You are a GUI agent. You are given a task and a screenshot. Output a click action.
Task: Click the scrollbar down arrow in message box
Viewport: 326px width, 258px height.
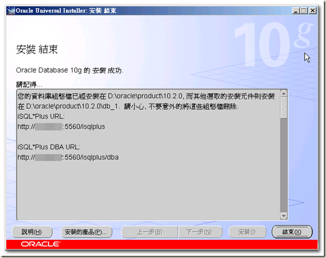pos(283,215)
